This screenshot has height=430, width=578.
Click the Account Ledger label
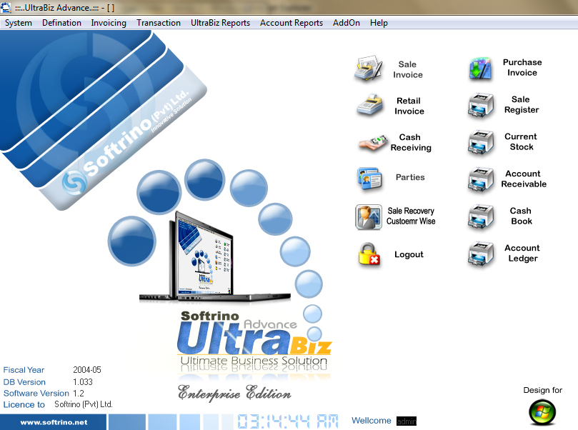(522, 254)
